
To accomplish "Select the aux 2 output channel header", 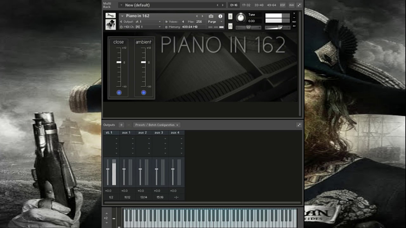I will (144, 133).
